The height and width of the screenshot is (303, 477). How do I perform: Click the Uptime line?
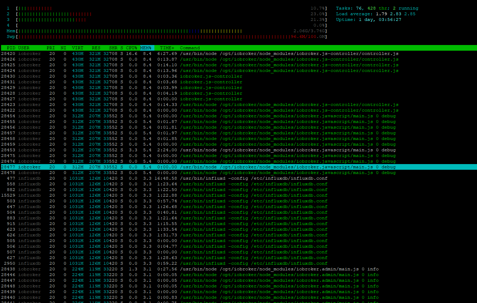(368, 19)
